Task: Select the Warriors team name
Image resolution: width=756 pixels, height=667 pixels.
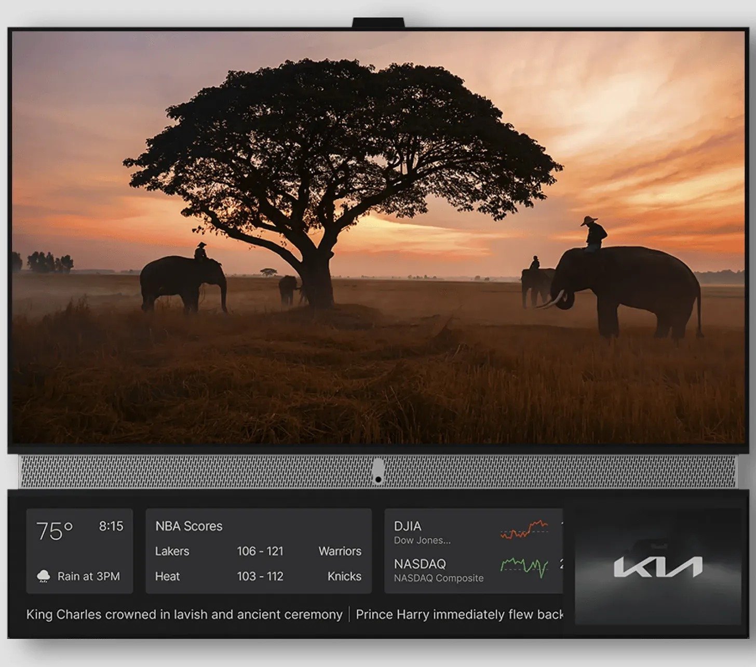Action: 340,551
